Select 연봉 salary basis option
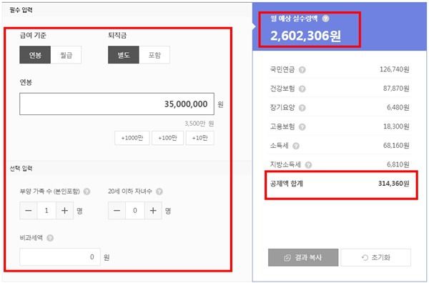This screenshot has height=283, width=429. tap(35, 55)
